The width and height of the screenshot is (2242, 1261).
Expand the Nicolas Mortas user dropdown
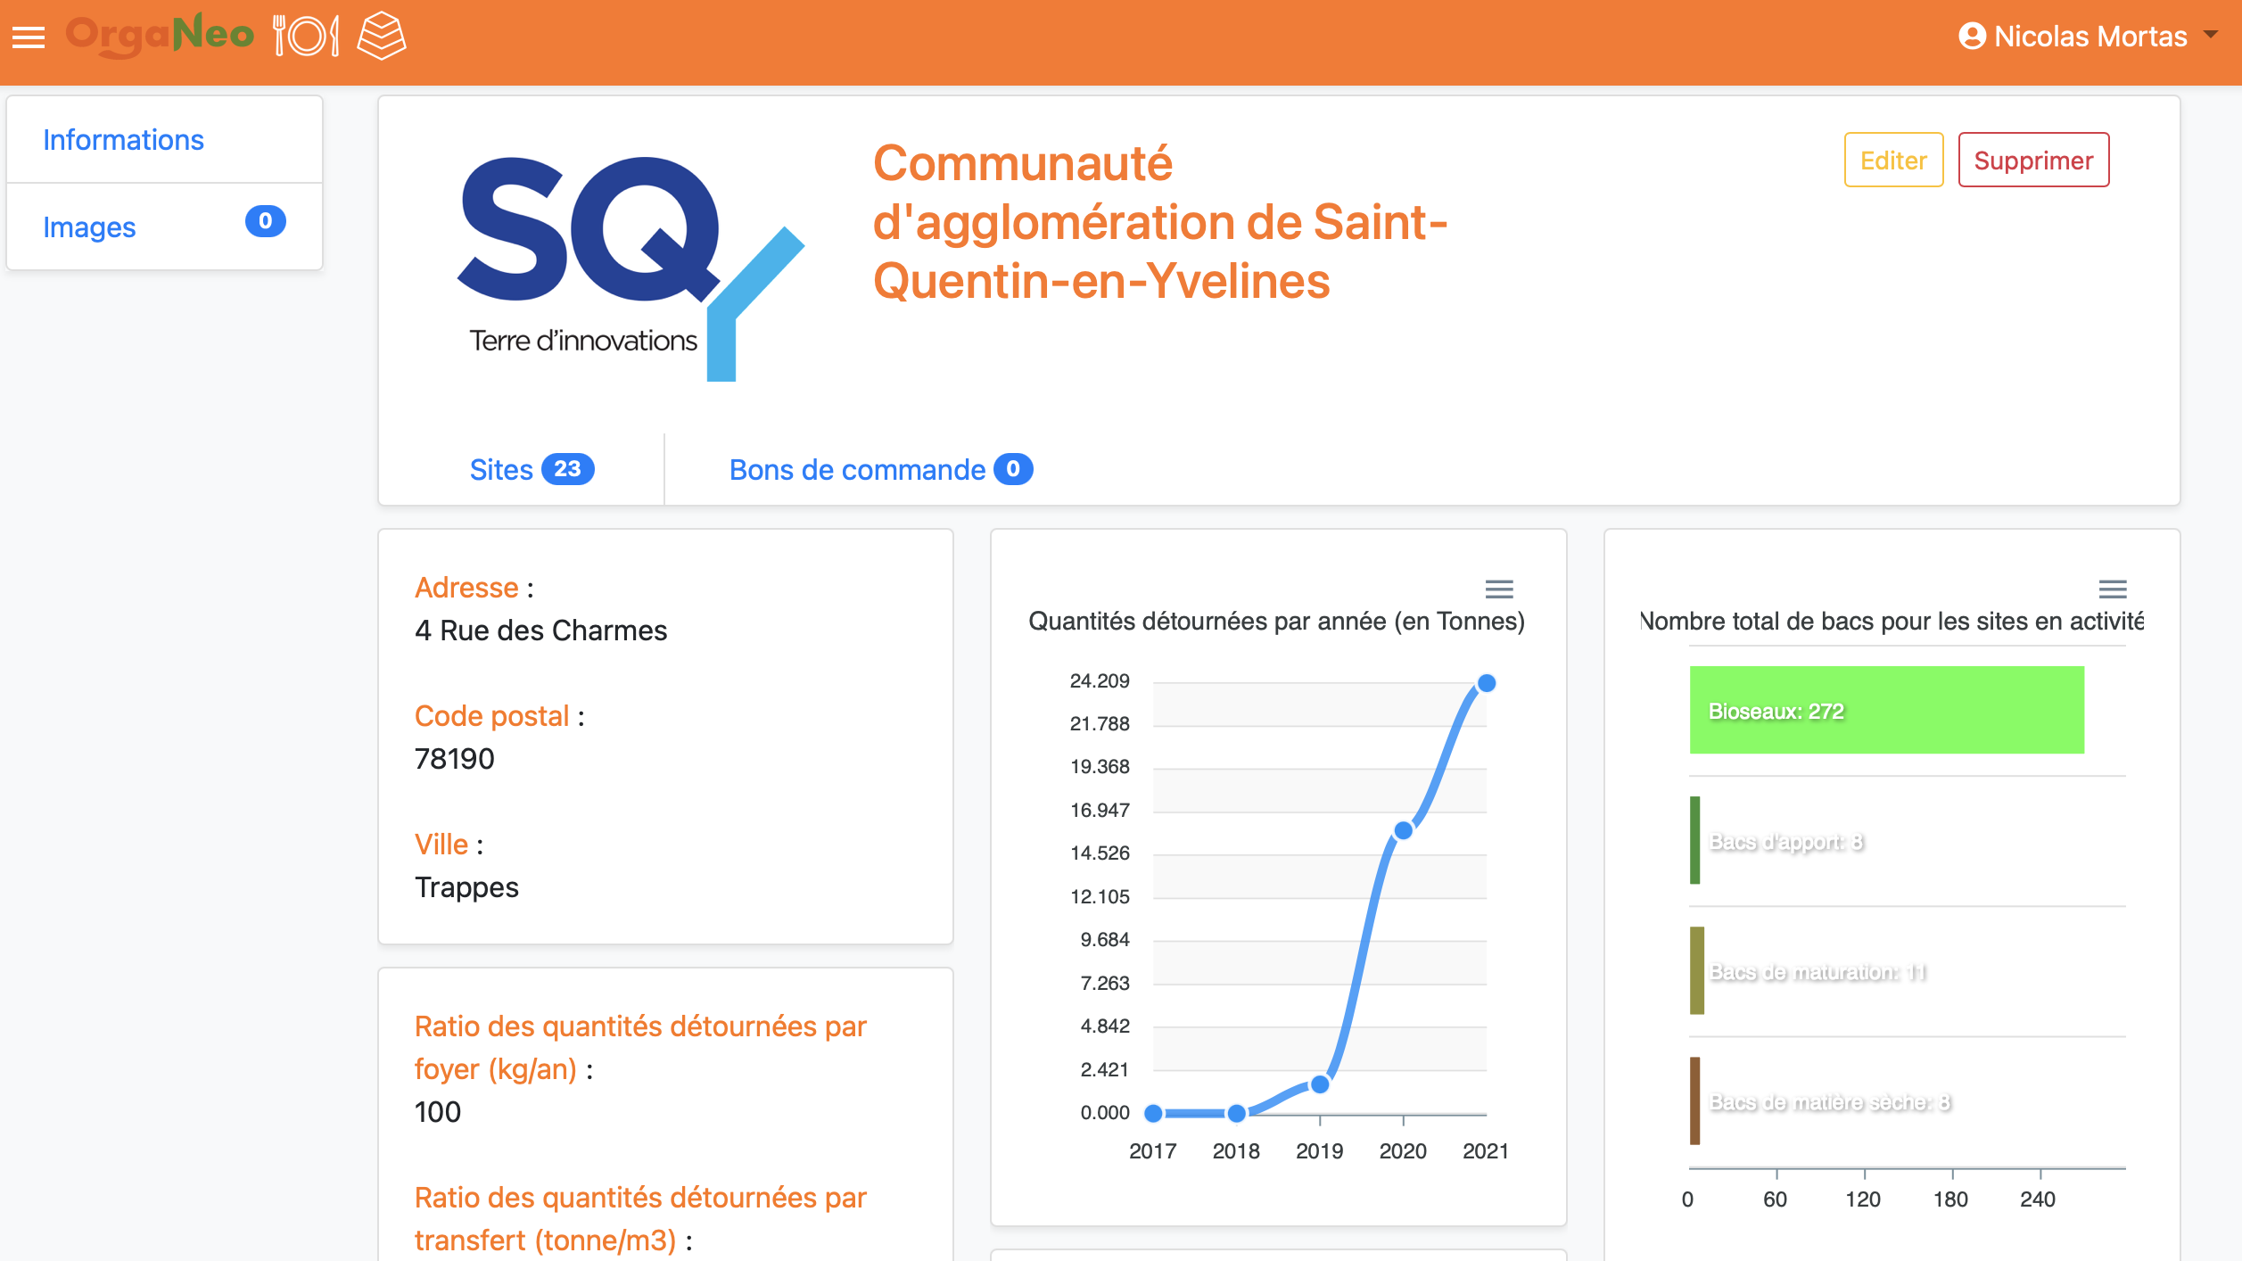coord(2088,37)
